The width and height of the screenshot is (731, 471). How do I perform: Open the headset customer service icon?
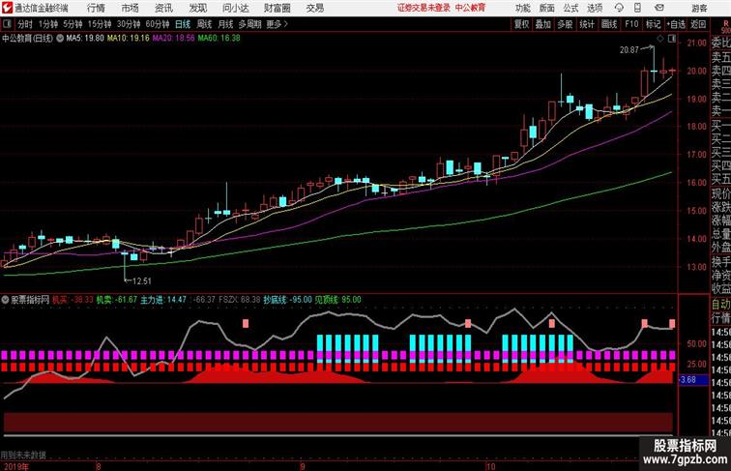tap(619, 8)
